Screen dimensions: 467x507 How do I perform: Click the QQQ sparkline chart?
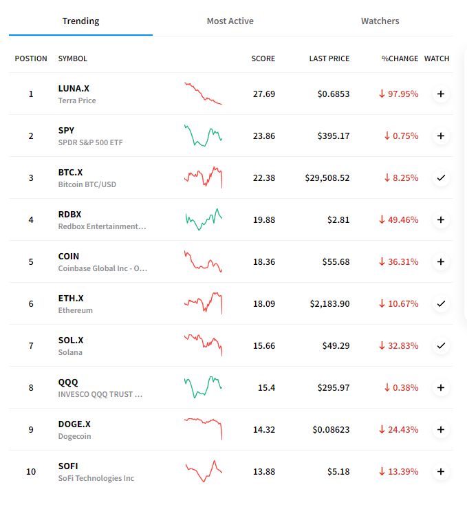[x=204, y=387]
